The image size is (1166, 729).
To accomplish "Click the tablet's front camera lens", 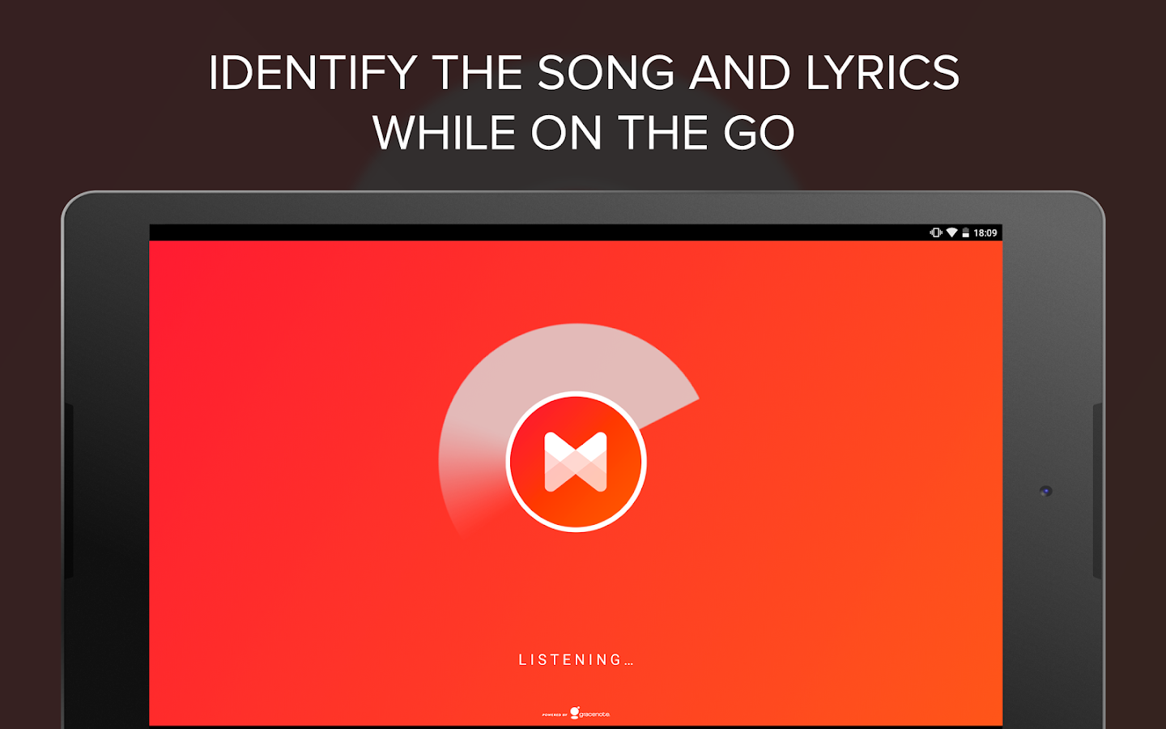I will click(1045, 491).
